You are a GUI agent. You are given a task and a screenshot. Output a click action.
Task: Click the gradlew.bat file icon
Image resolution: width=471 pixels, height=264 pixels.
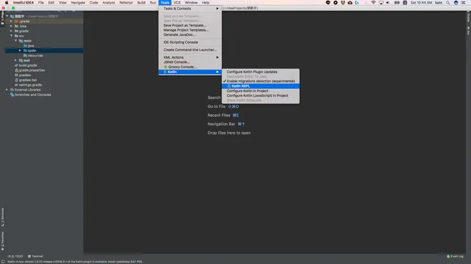(x=17, y=80)
